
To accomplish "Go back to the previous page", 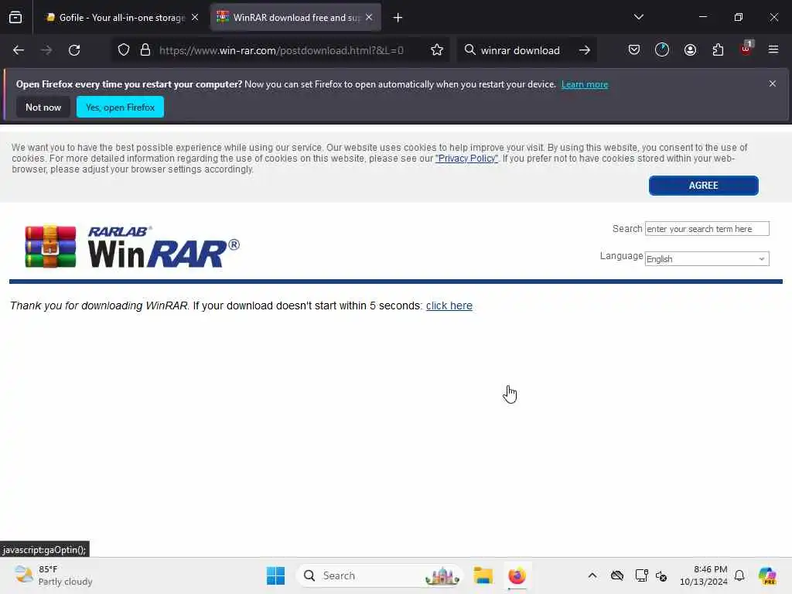I will (19, 50).
